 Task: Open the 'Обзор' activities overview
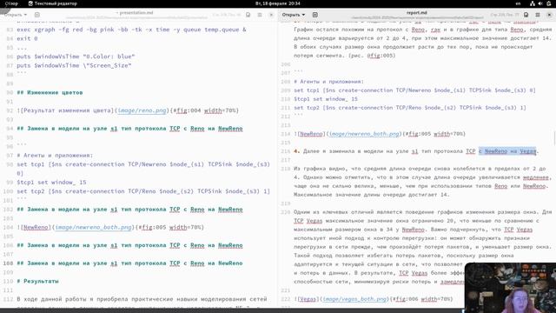click(11, 3)
